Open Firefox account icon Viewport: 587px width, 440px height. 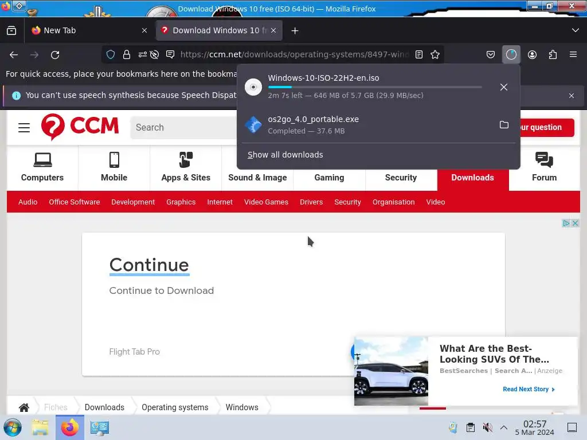click(x=532, y=54)
